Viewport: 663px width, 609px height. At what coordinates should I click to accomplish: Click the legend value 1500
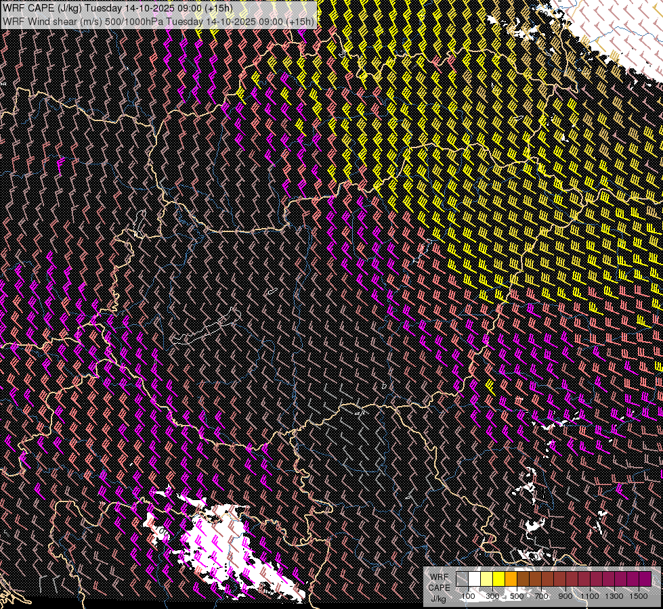pyautogui.click(x=639, y=596)
